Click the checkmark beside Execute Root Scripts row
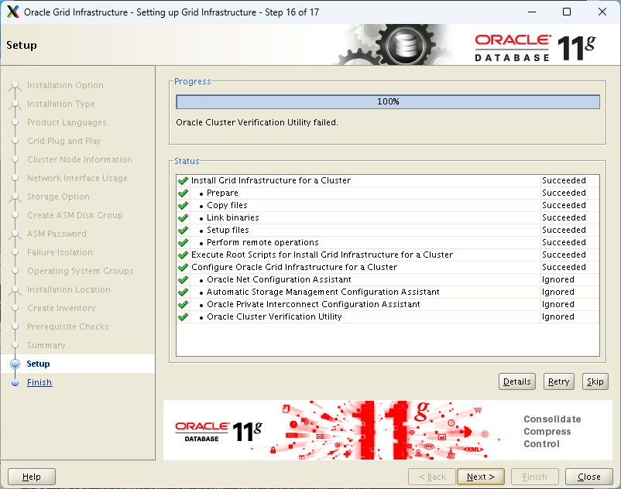This screenshot has height=489, width=621. click(x=183, y=255)
